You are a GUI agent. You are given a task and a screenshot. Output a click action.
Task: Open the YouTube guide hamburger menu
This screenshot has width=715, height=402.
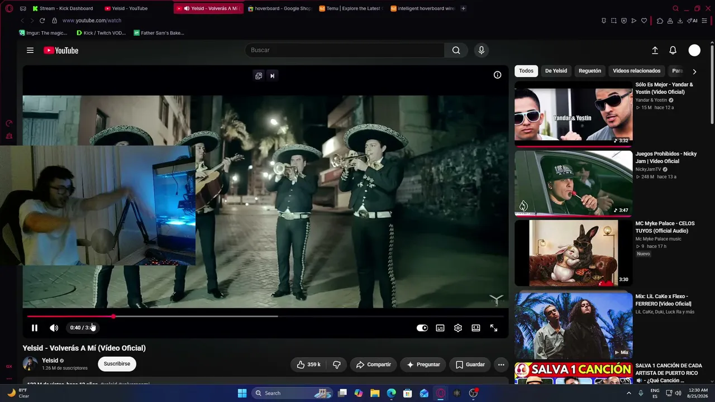click(30, 50)
